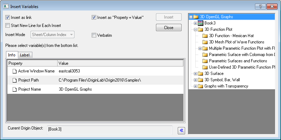Click the Current Origin Object field
This screenshot has width=281, height=140.
pos(109,130)
